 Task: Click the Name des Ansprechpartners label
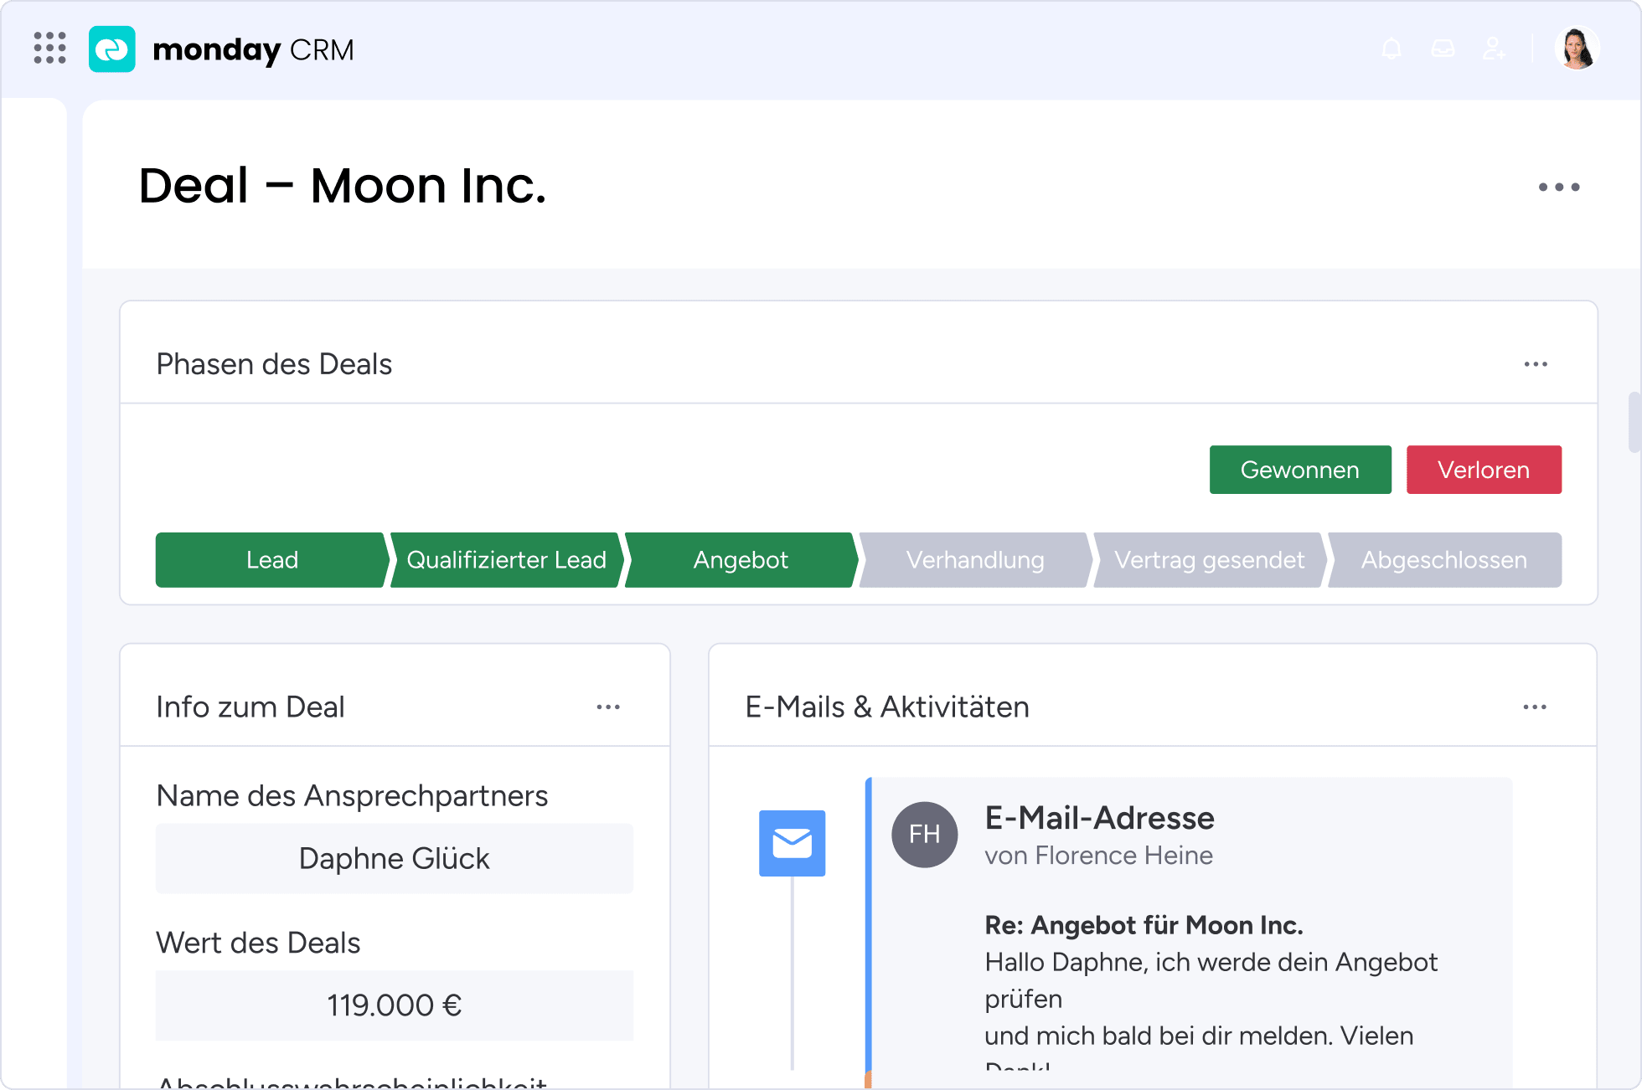pyautogui.click(x=352, y=796)
